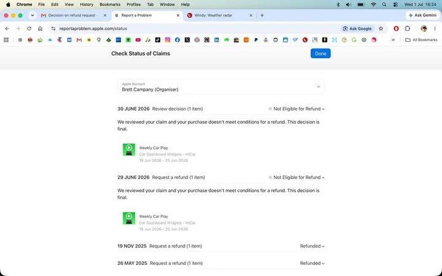
Task: Click the Ask Google button
Action: [x=357, y=28]
